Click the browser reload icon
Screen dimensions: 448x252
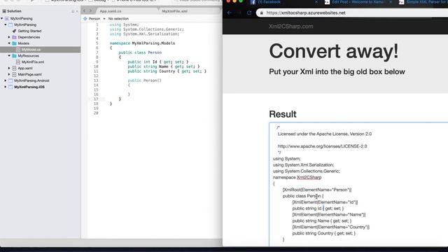(x=249, y=13)
